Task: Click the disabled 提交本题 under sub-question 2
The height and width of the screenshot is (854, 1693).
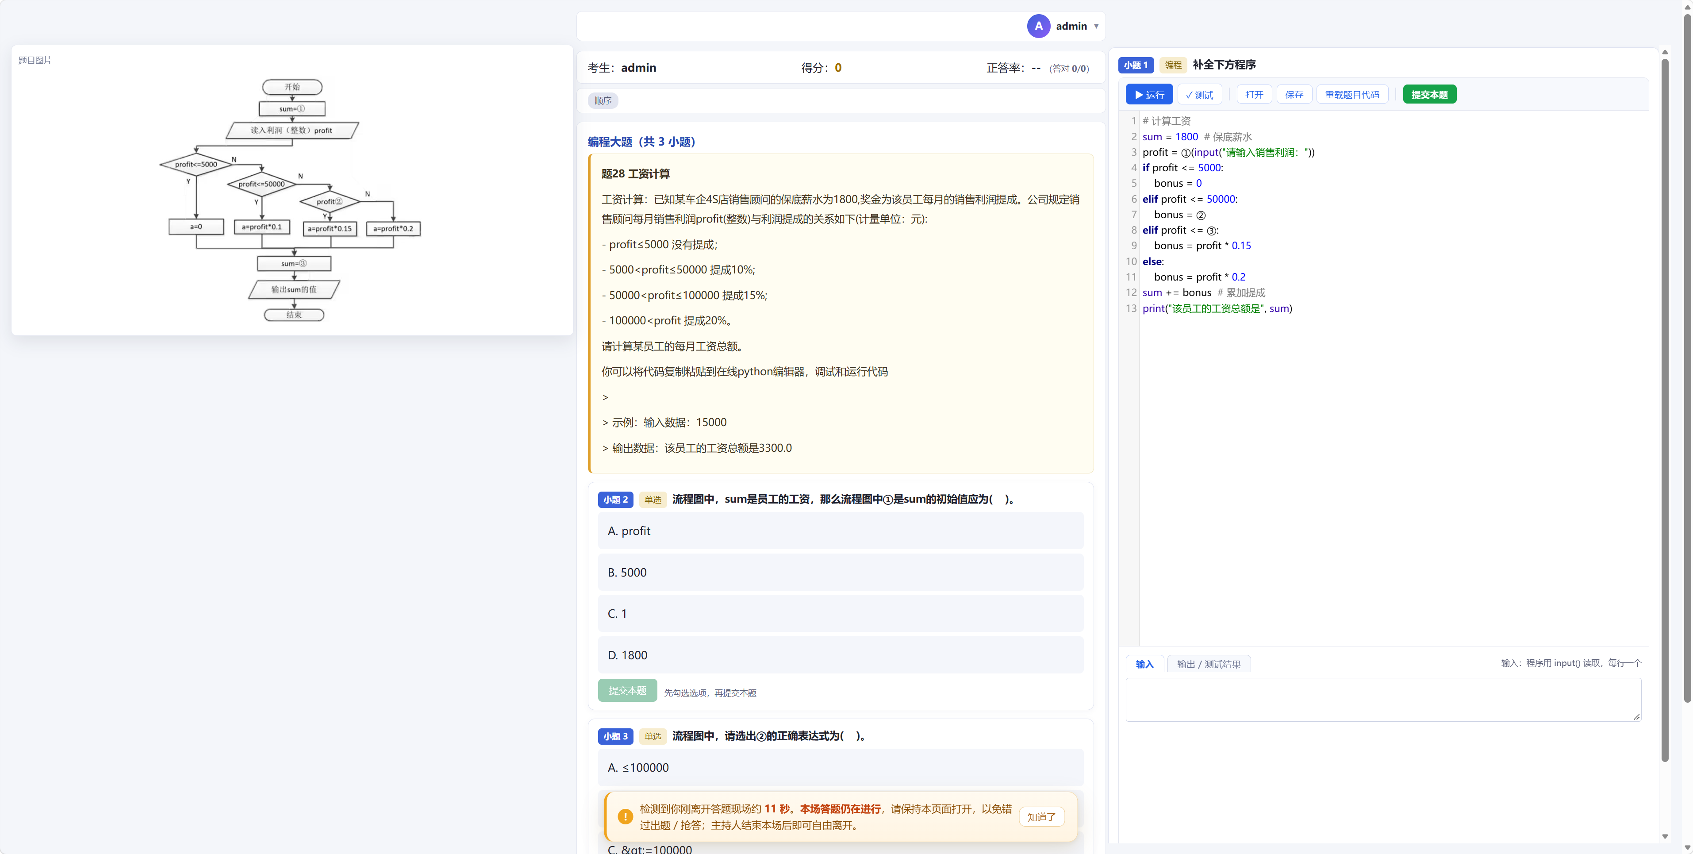Action: (627, 690)
